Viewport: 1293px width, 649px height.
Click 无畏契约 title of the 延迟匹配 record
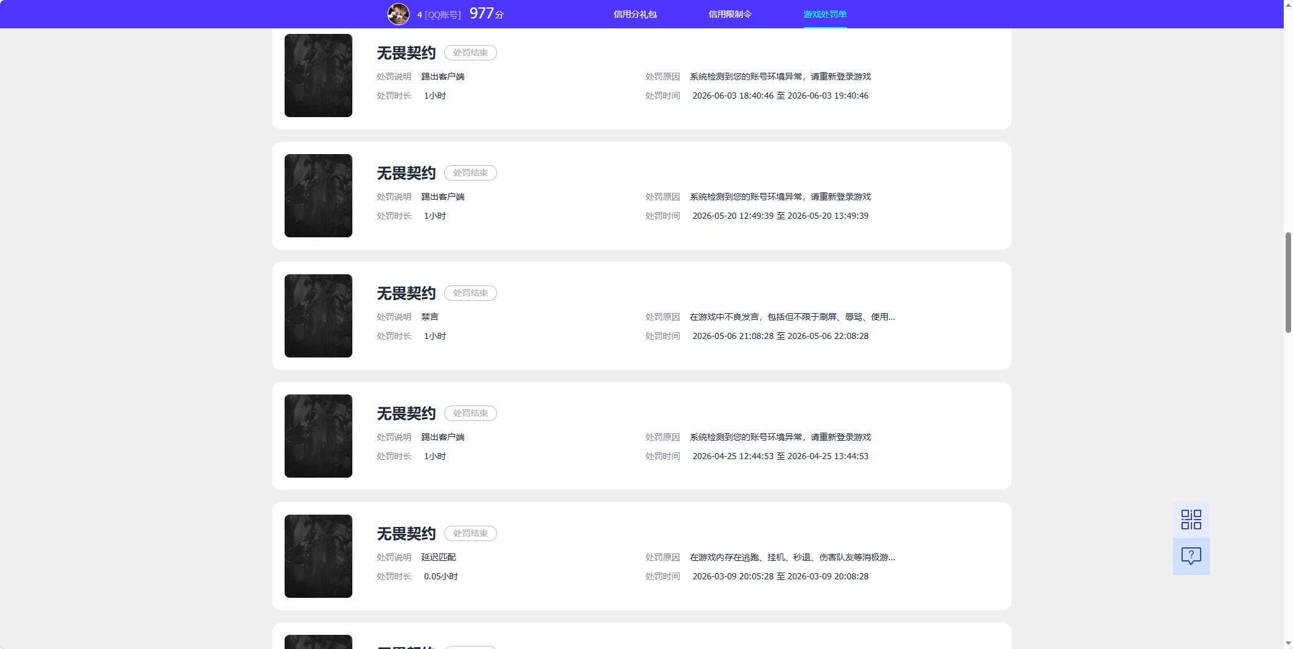pyautogui.click(x=406, y=534)
